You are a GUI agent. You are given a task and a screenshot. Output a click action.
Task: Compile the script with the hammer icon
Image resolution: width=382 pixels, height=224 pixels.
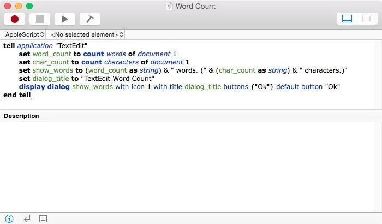(x=90, y=19)
